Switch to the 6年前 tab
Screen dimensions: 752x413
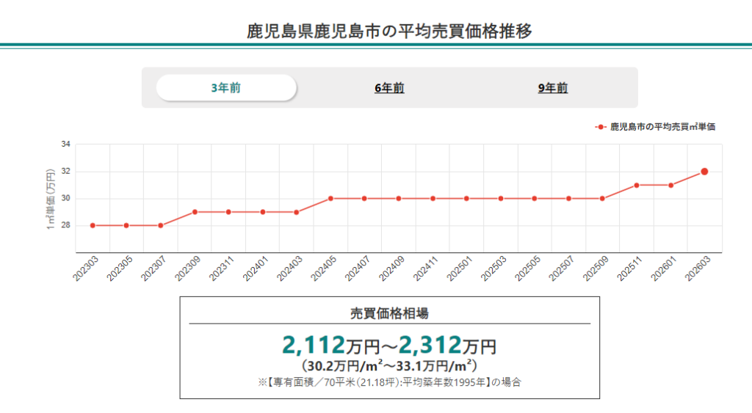389,88
